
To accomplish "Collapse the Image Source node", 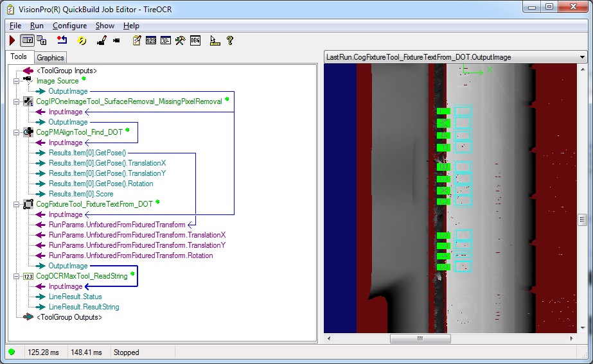I will [16, 81].
